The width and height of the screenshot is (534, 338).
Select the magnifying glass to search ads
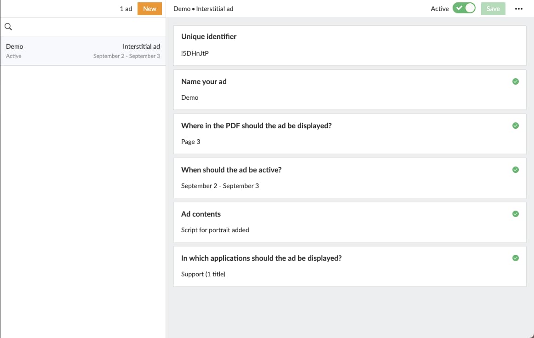8,27
